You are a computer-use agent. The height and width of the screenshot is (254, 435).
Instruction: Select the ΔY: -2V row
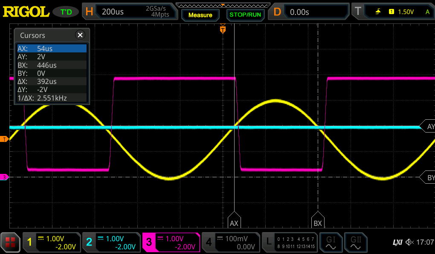52,89
